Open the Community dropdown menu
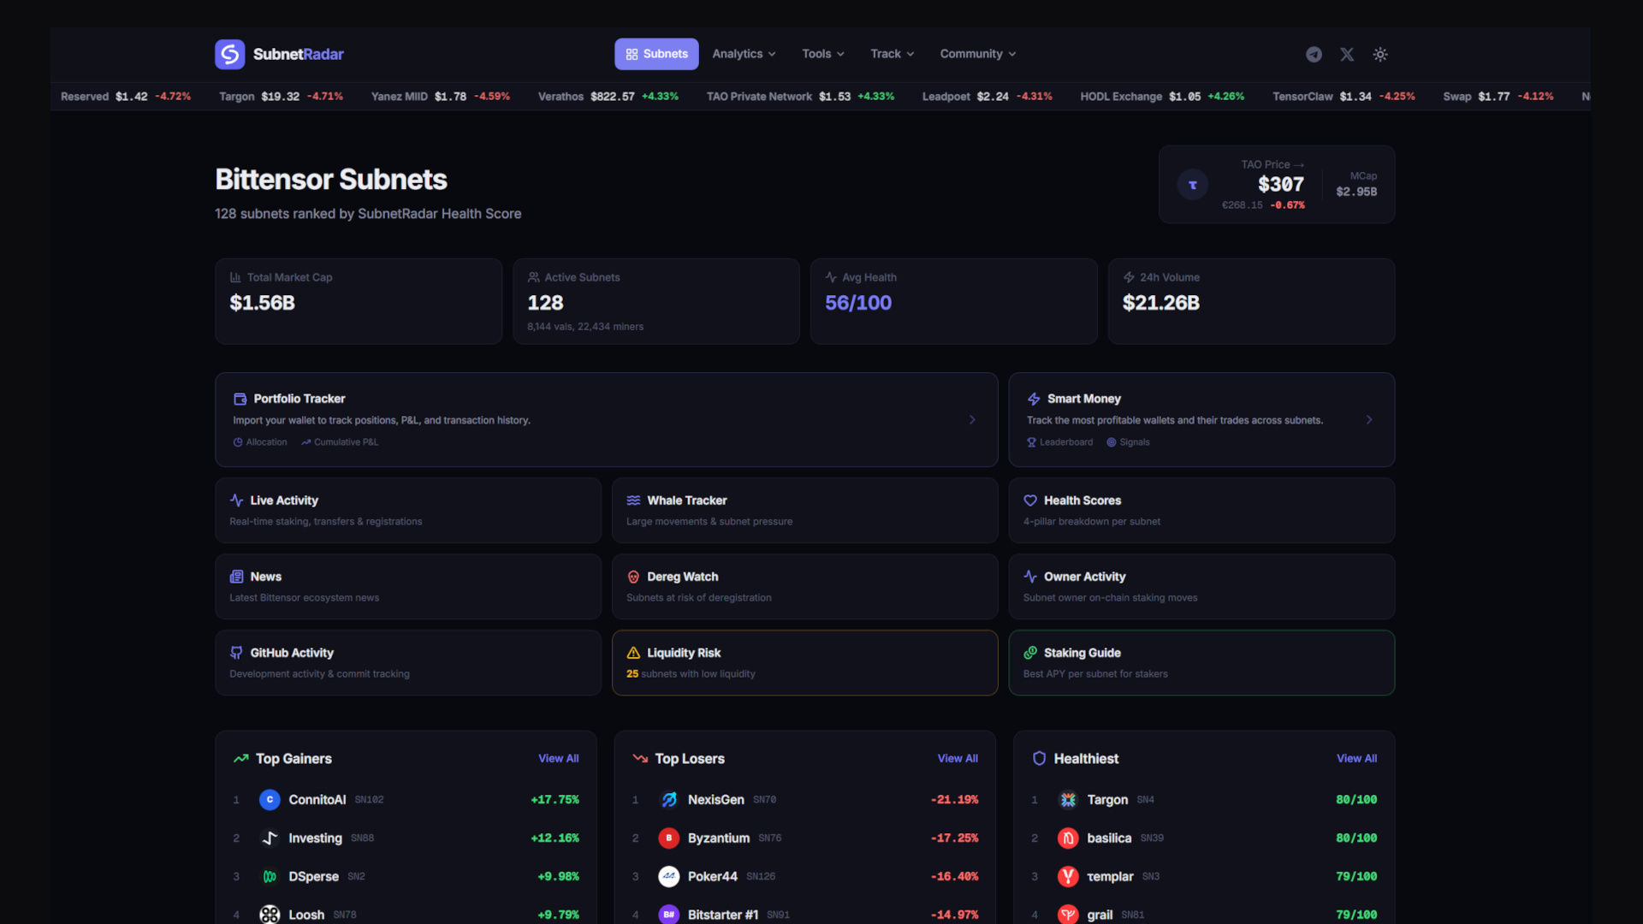The image size is (1643, 924). 977,54
